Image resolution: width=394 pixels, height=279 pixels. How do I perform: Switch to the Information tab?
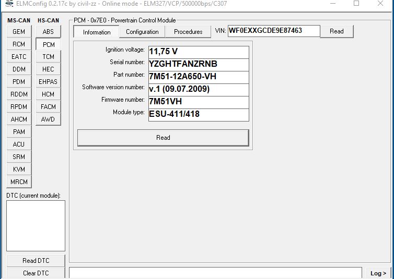(x=97, y=32)
